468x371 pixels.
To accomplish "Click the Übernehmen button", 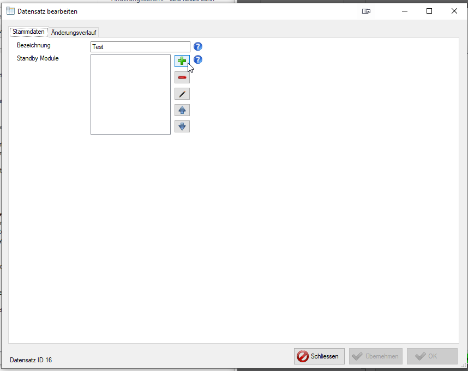I will click(375, 356).
